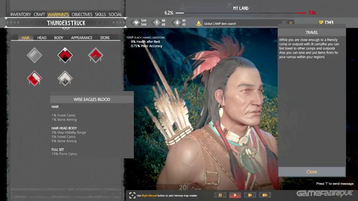358x201 pixels.
Task: Click the SP 1743 skill points counter
Action: tap(326, 22)
